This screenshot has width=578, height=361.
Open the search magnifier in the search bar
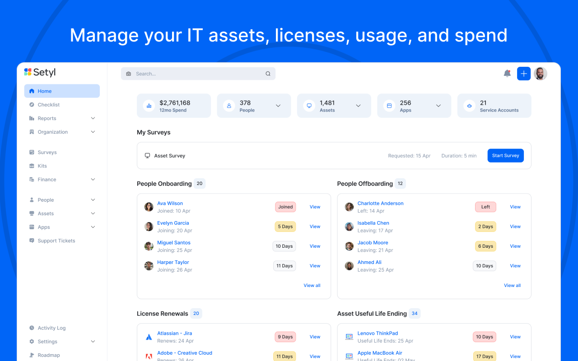(268, 73)
